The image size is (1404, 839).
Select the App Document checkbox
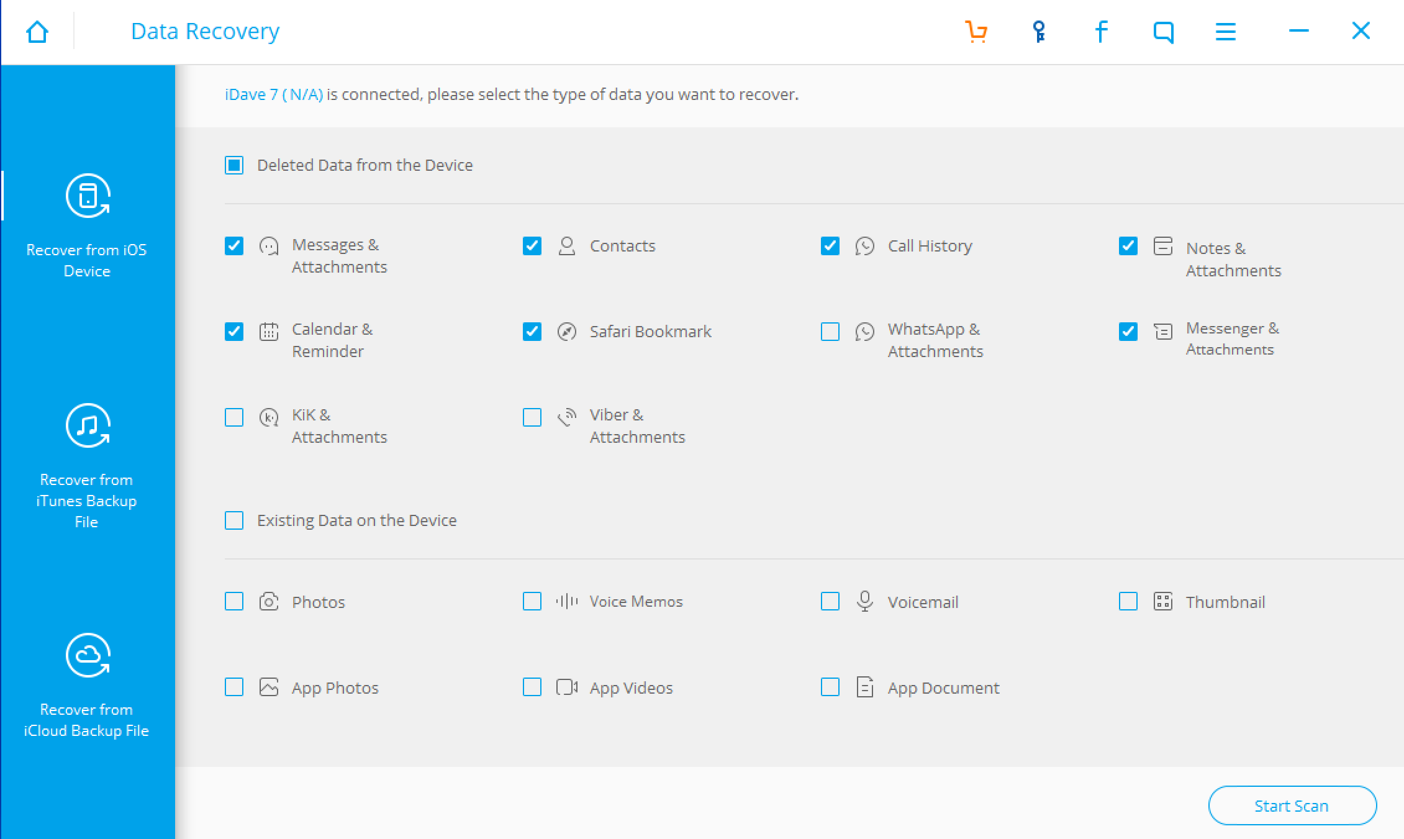pyautogui.click(x=830, y=687)
